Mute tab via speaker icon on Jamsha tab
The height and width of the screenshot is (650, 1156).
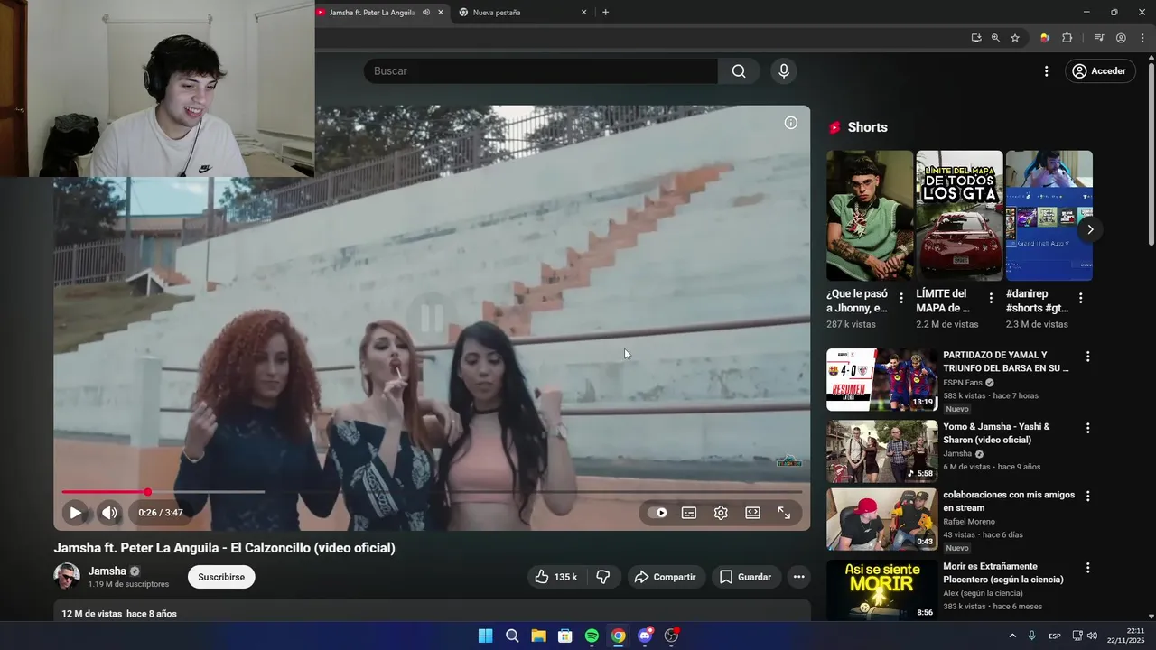[x=426, y=13]
